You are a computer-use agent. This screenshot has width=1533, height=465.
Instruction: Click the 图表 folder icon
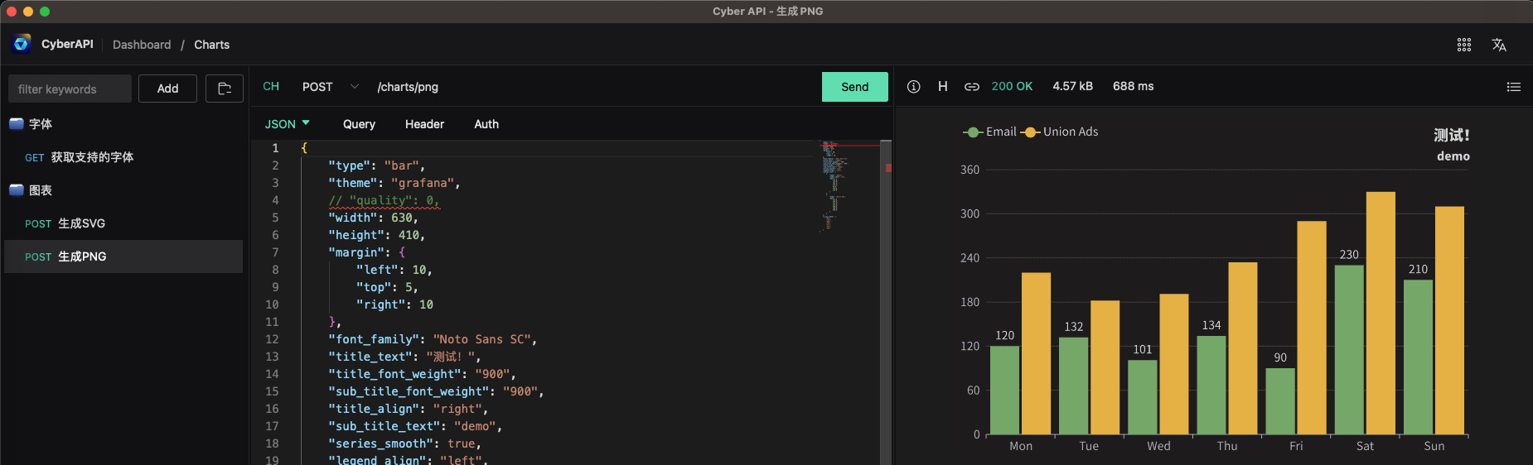coord(17,189)
